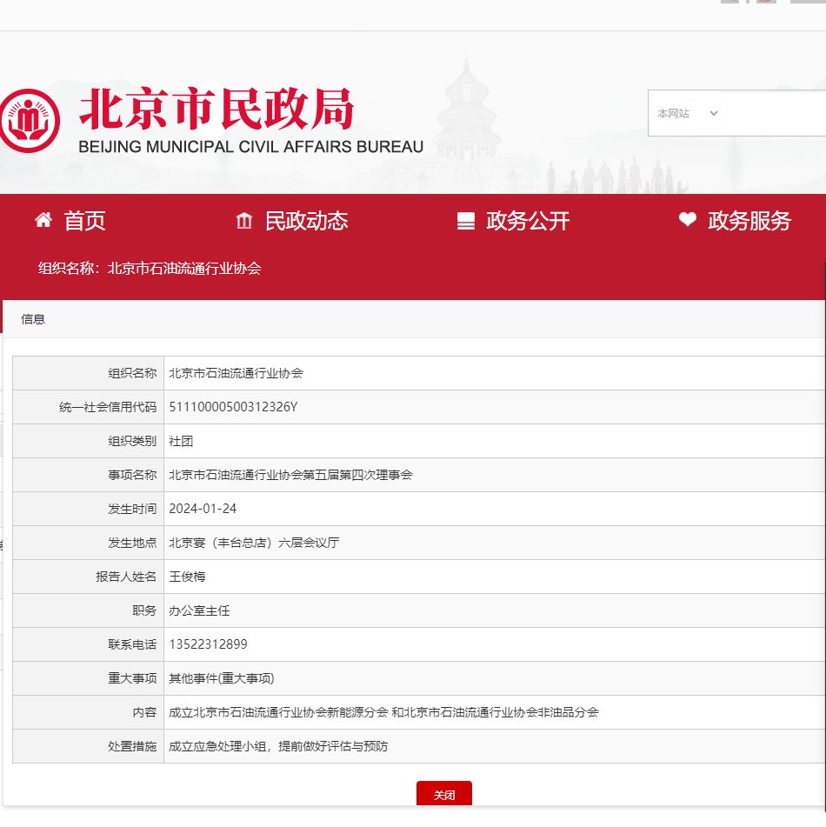Click the 北京市民政局 site title
Image resolution: width=826 pixels, height=827 pixels.
tap(216, 110)
